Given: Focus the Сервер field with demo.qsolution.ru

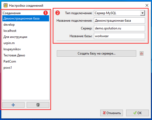Looking at the screenshot, I should (x=119, y=28).
